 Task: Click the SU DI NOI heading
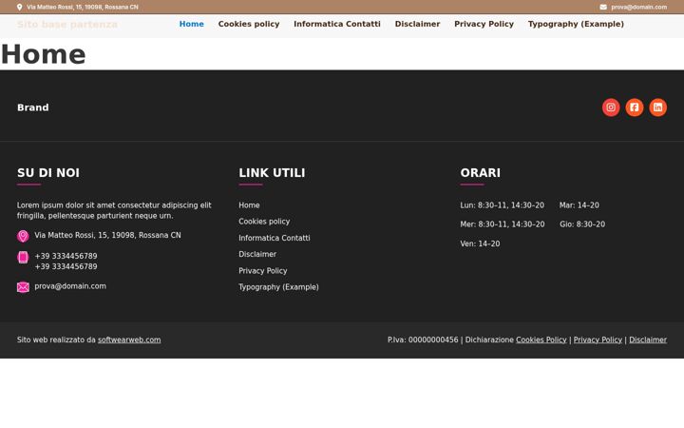point(48,173)
